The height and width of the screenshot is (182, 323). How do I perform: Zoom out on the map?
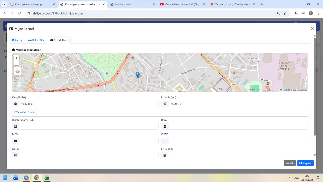(17, 63)
